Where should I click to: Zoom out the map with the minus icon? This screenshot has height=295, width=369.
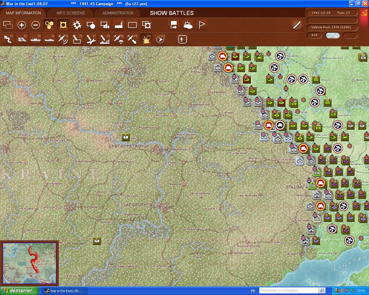pyautogui.click(x=35, y=25)
